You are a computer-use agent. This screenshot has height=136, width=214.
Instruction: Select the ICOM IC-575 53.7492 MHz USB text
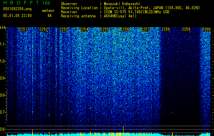136,12
